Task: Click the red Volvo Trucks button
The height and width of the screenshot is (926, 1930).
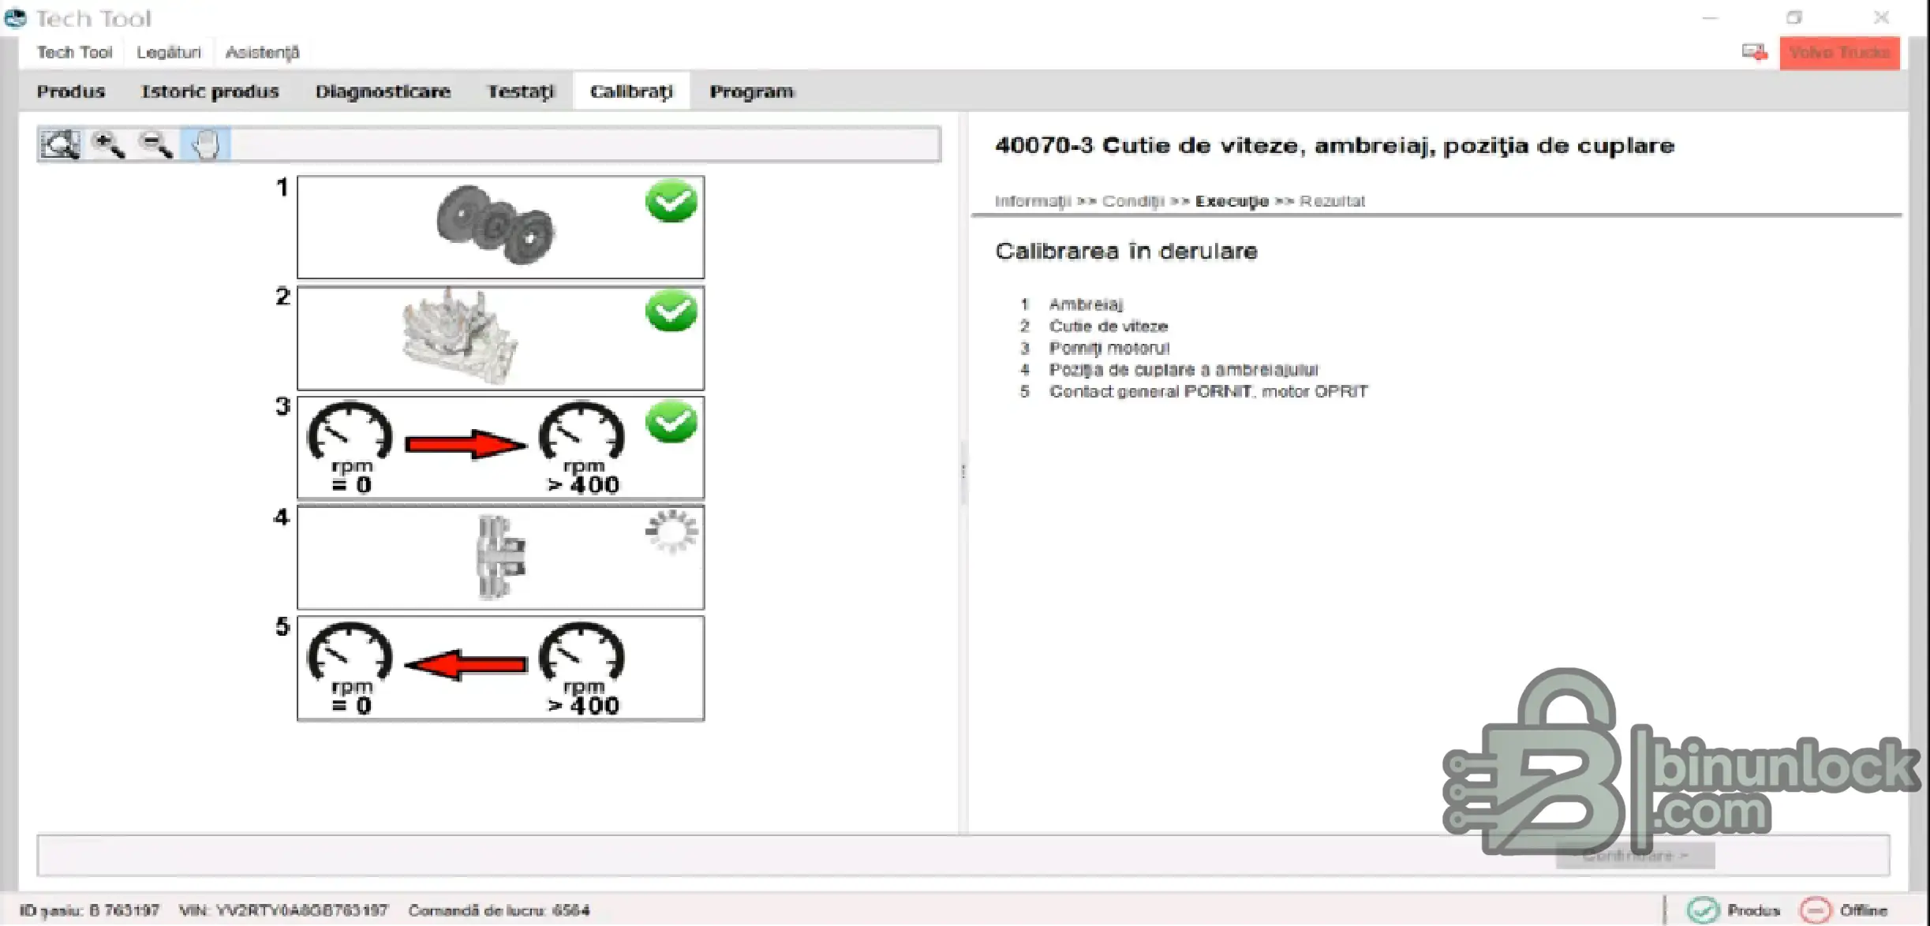Action: [1839, 53]
